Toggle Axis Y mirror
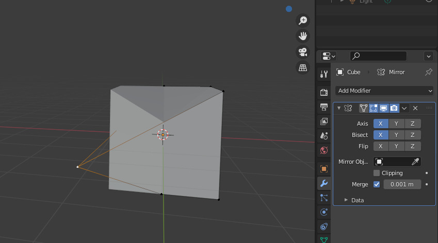 point(396,124)
